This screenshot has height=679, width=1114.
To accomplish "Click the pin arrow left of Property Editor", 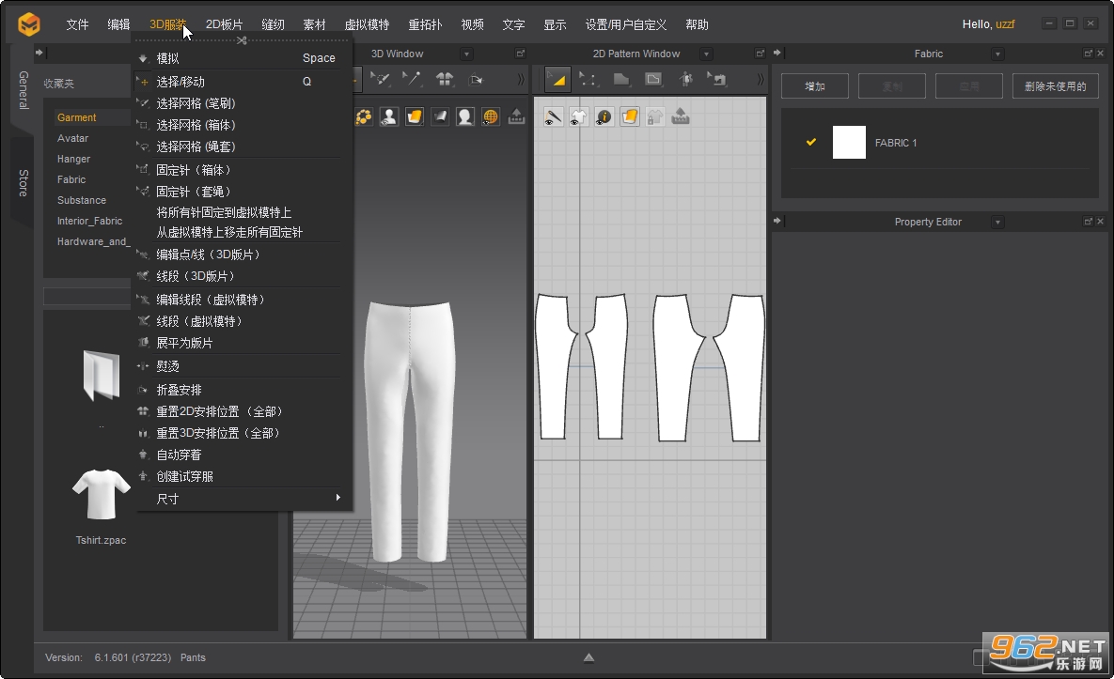I will point(777,222).
